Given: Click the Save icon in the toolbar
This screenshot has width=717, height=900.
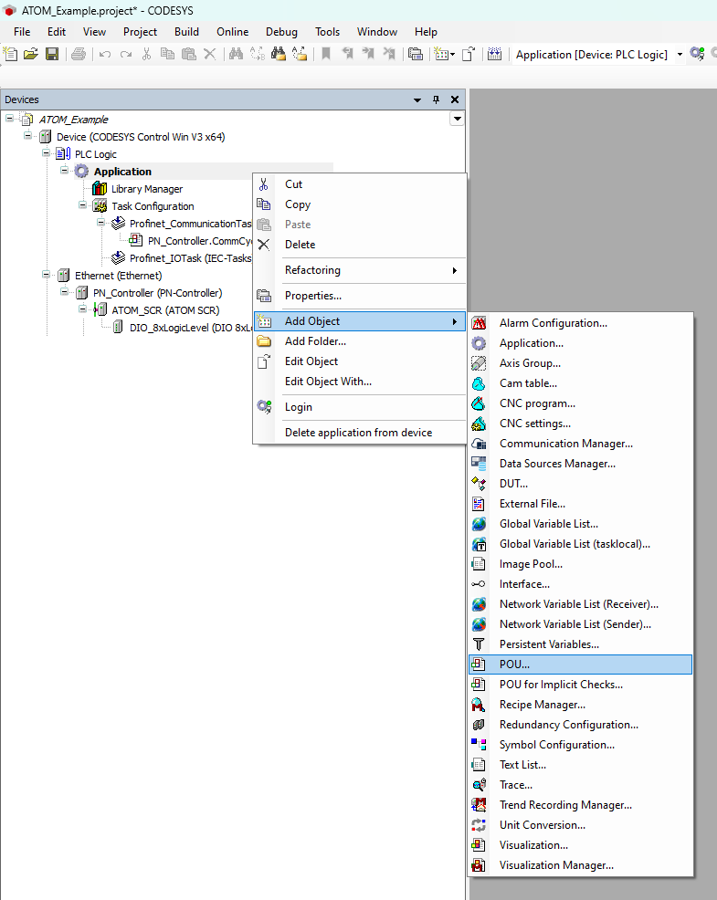Looking at the screenshot, I should 52,55.
